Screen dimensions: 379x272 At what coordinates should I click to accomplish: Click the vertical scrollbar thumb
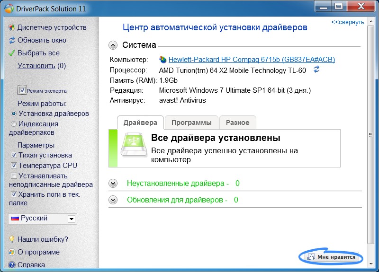click(x=370, y=135)
